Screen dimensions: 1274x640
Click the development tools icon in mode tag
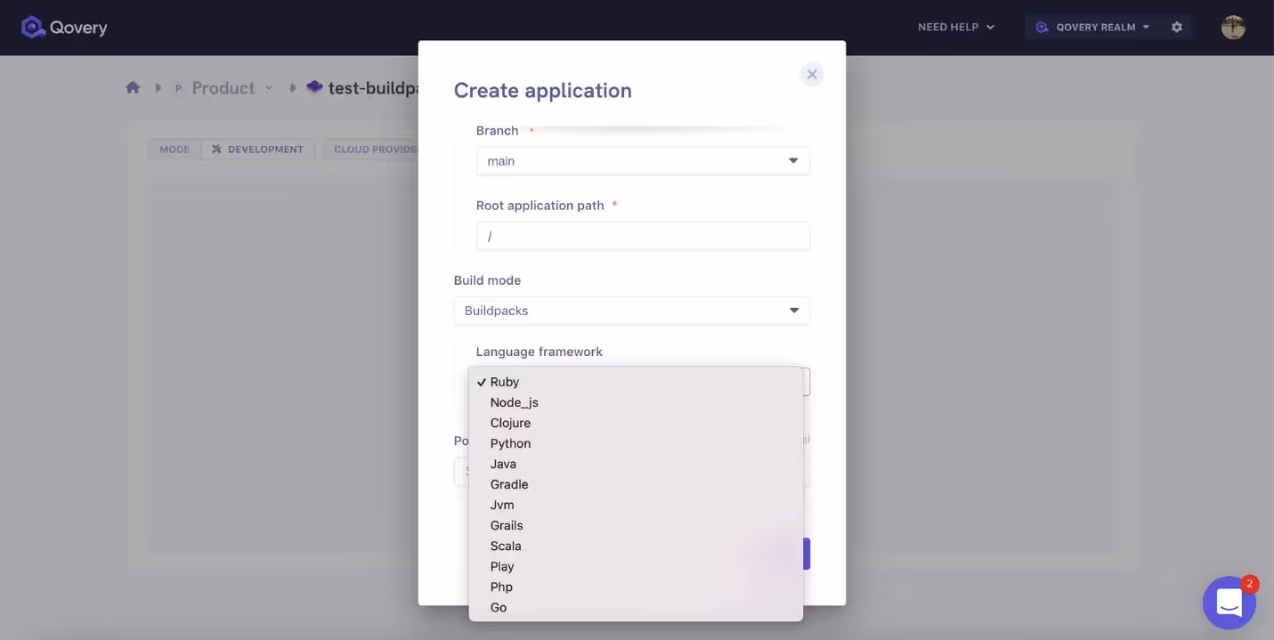pos(216,150)
